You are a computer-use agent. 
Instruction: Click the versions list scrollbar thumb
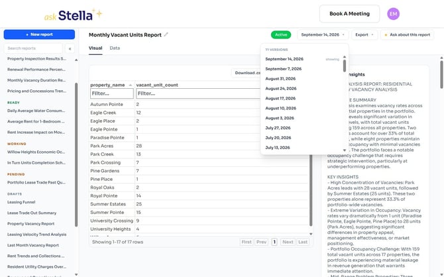click(345, 66)
